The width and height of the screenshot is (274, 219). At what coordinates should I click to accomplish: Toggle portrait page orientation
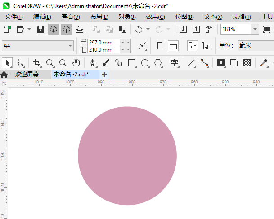(x=160, y=46)
